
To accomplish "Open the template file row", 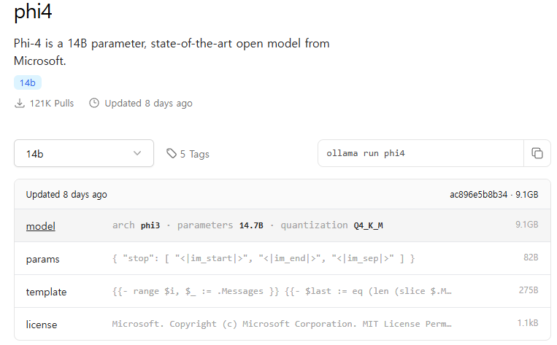I will tap(46, 292).
